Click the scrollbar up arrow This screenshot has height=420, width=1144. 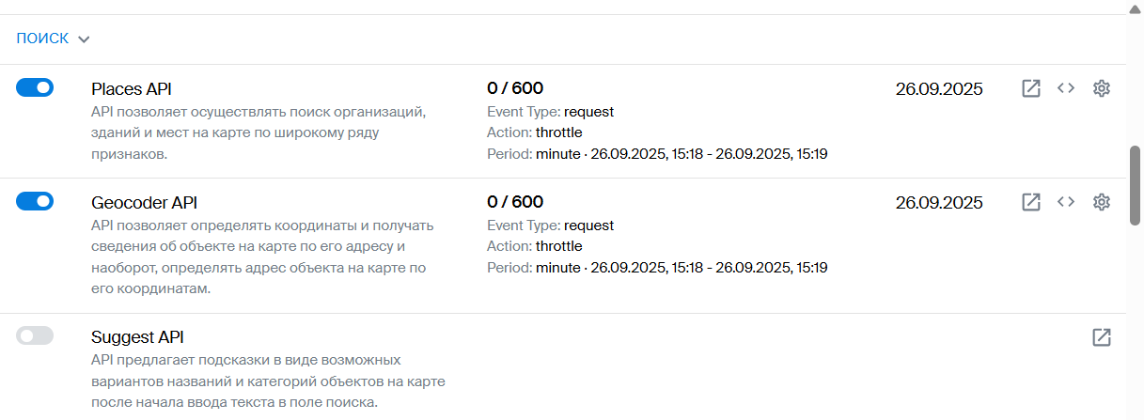[x=1135, y=7]
